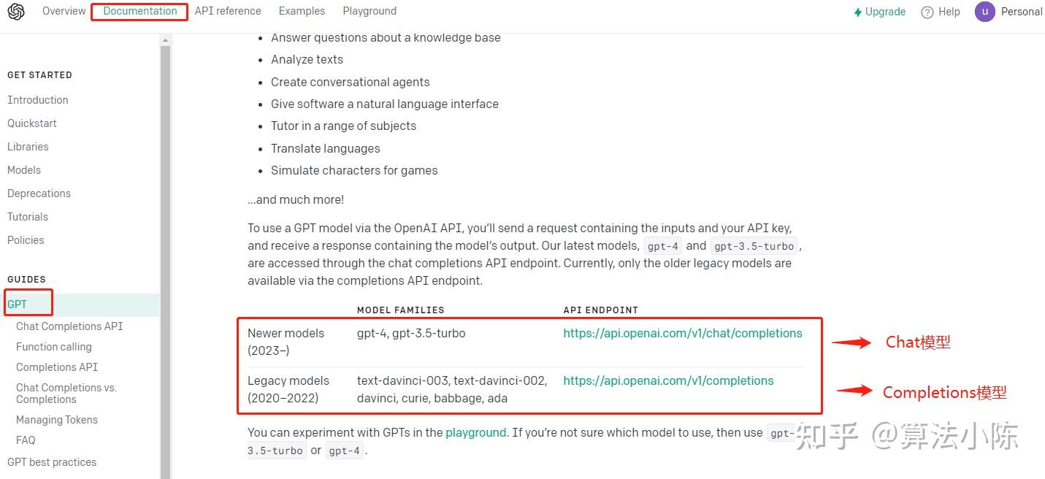View the Chat Completions vs. Completions section
Screen dimensions: 1045x479
coord(66,393)
